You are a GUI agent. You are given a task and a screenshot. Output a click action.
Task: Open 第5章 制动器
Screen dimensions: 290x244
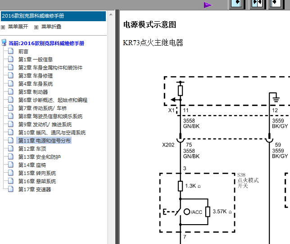[x=33, y=92]
